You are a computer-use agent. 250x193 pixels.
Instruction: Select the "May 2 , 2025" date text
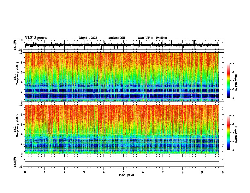point(88,38)
